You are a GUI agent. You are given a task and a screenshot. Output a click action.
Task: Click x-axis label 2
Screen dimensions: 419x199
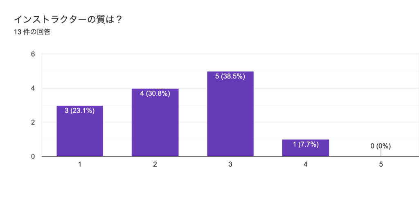pyautogui.click(x=155, y=164)
